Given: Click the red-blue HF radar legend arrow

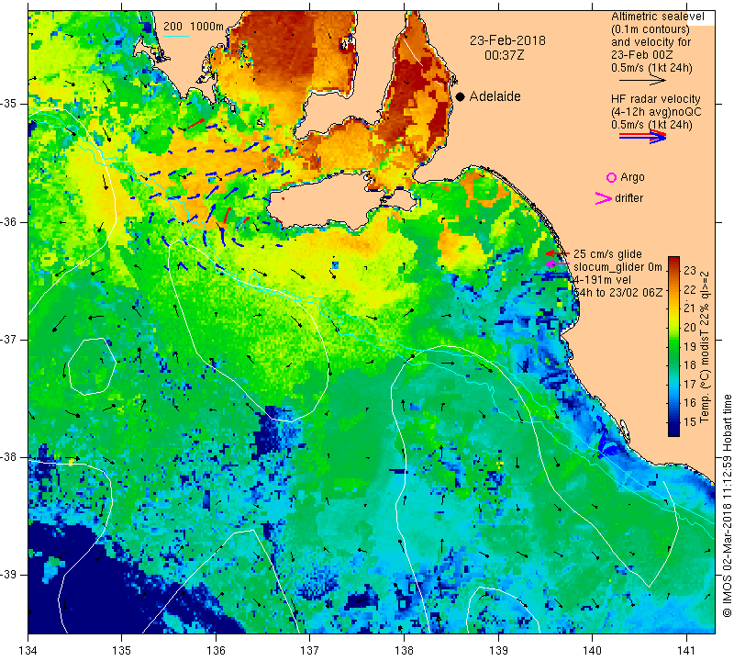Looking at the screenshot, I should [x=642, y=137].
